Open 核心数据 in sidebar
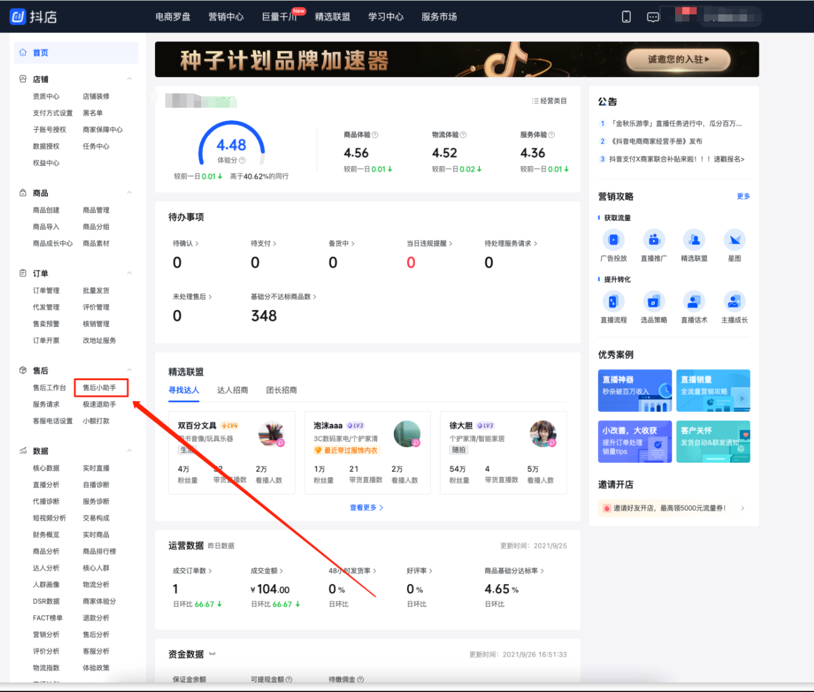The height and width of the screenshot is (692, 814). pyautogui.click(x=46, y=468)
